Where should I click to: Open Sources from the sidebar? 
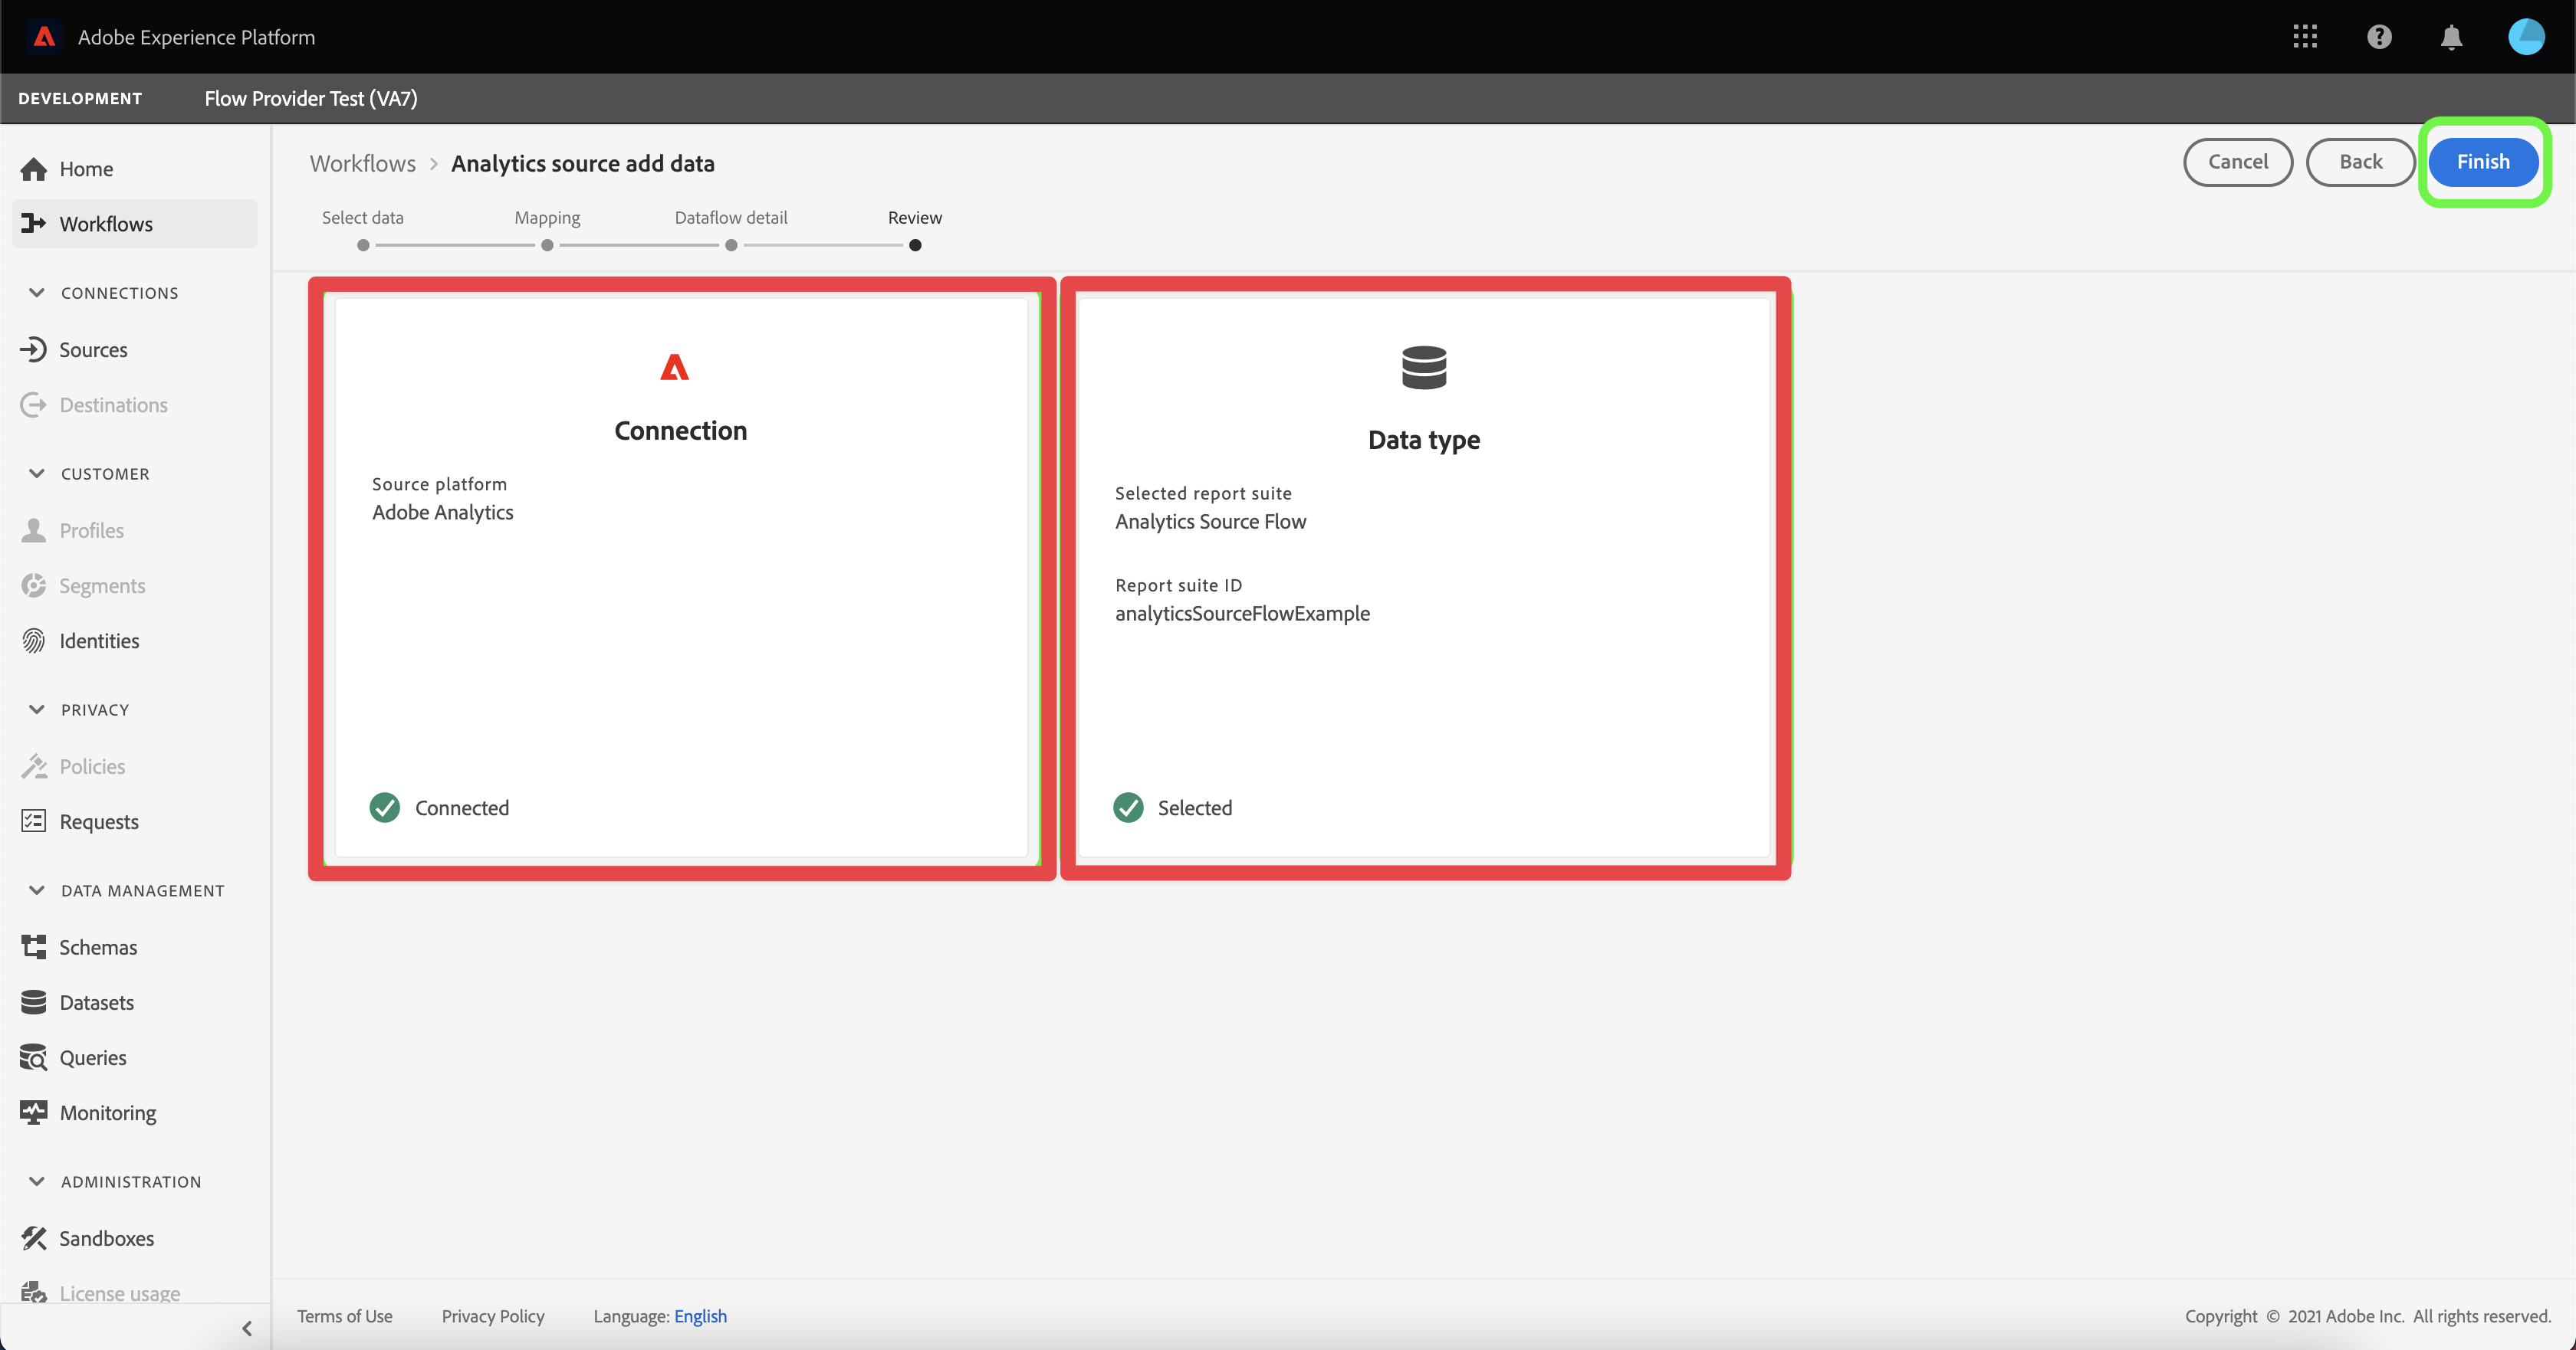pyautogui.click(x=93, y=349)
